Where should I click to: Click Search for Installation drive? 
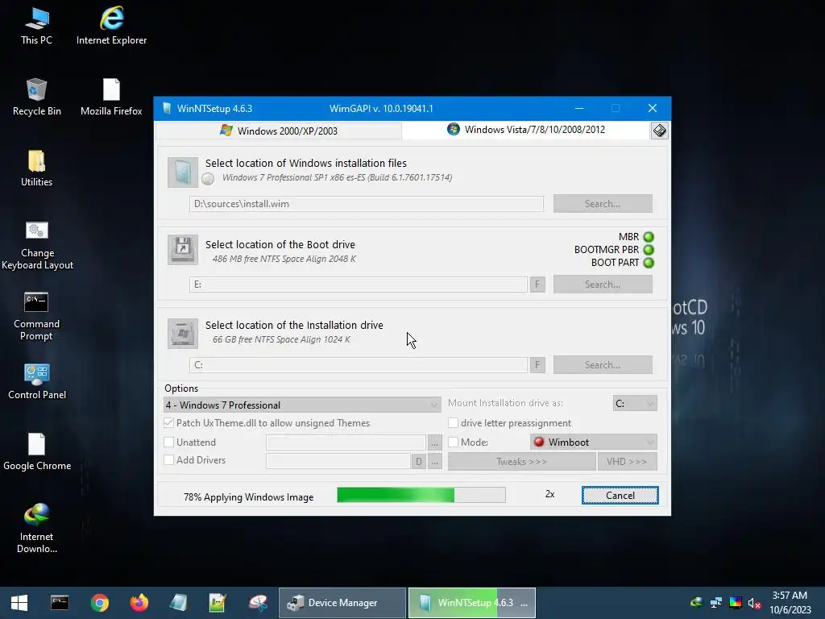(603, 365)
